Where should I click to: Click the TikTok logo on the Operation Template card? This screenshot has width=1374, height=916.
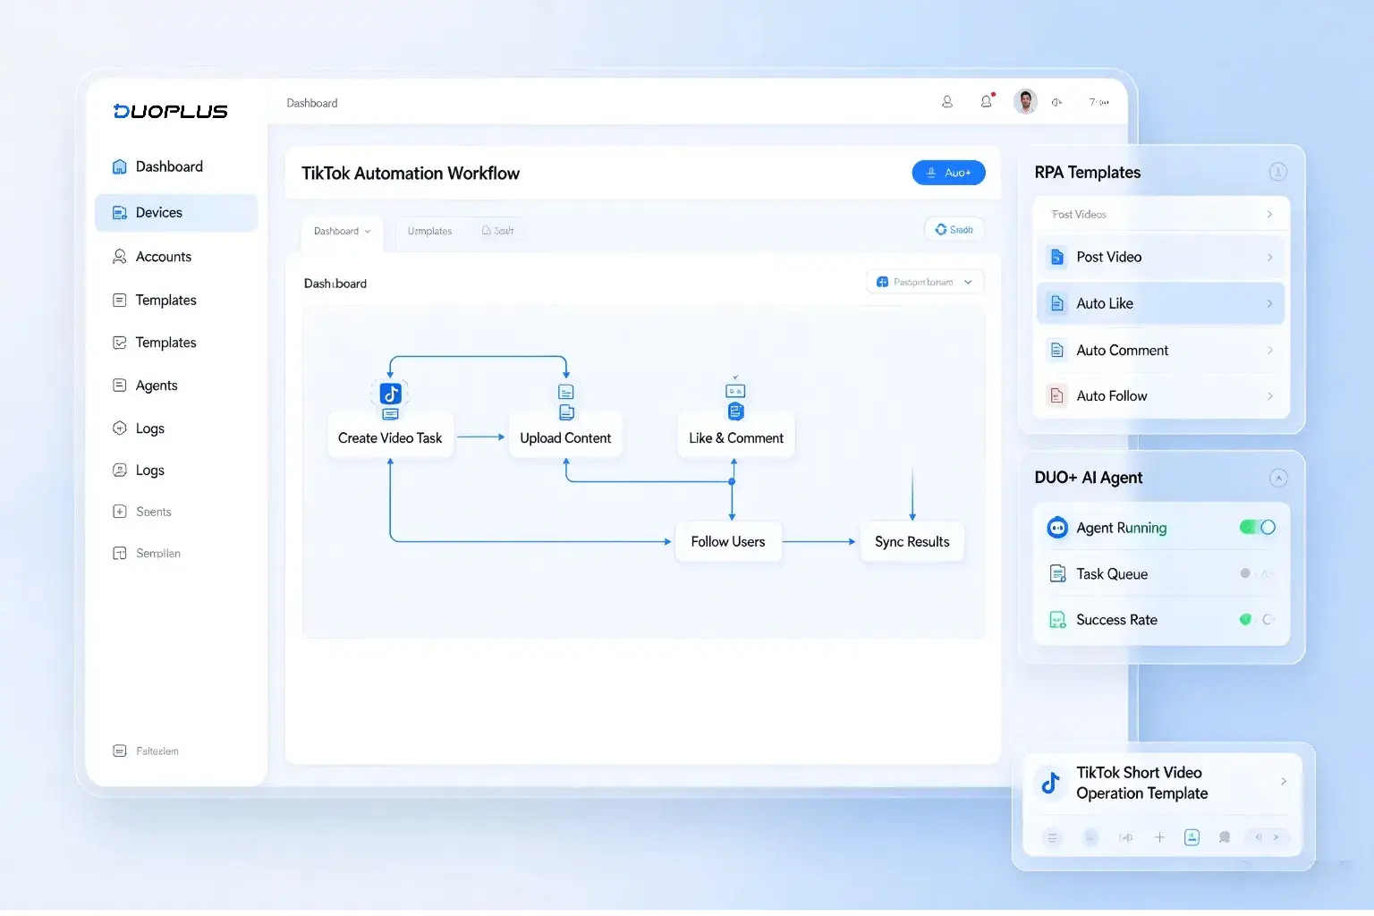point(1051,784)
